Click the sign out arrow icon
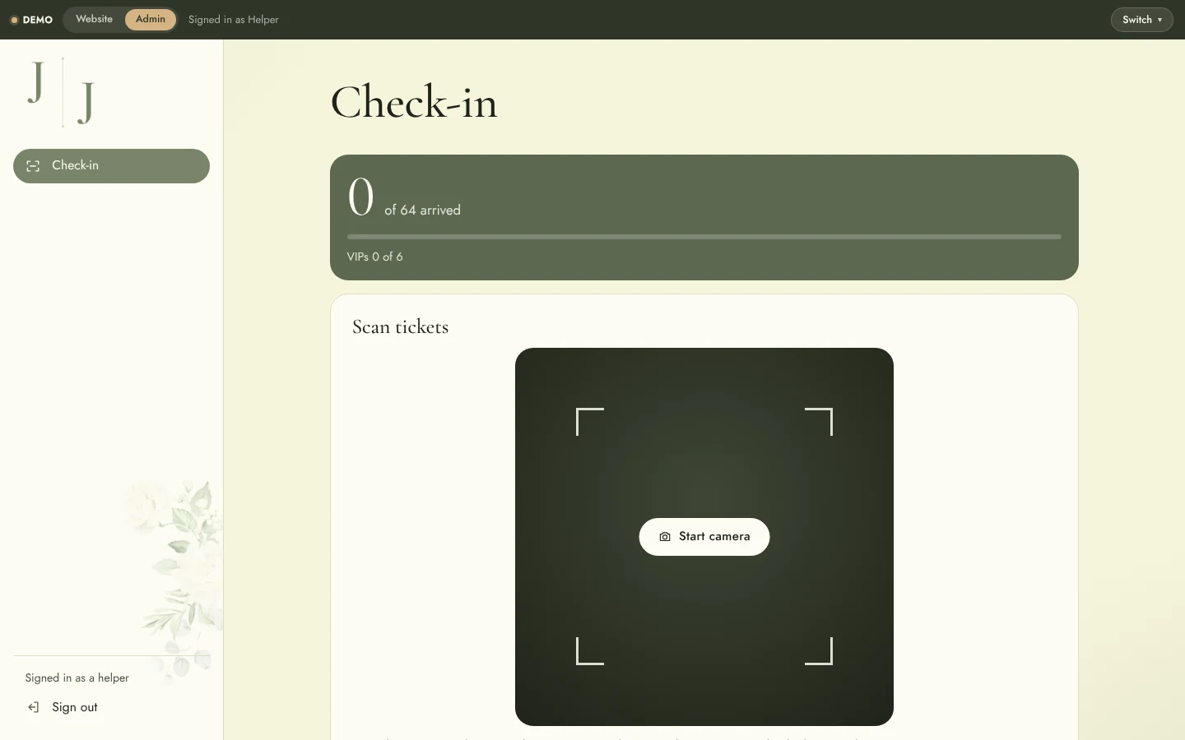The width and height of the screenshot is (1185, 740). coord(33,707)
